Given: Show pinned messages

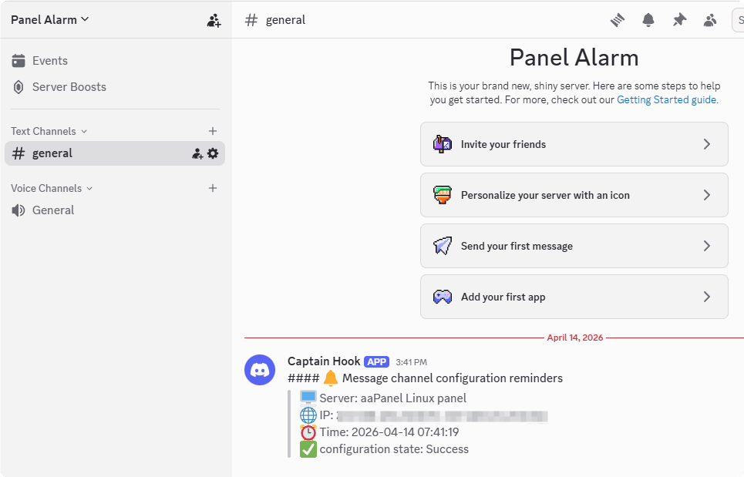Looking at the screenshot, I should click(679, 20).
